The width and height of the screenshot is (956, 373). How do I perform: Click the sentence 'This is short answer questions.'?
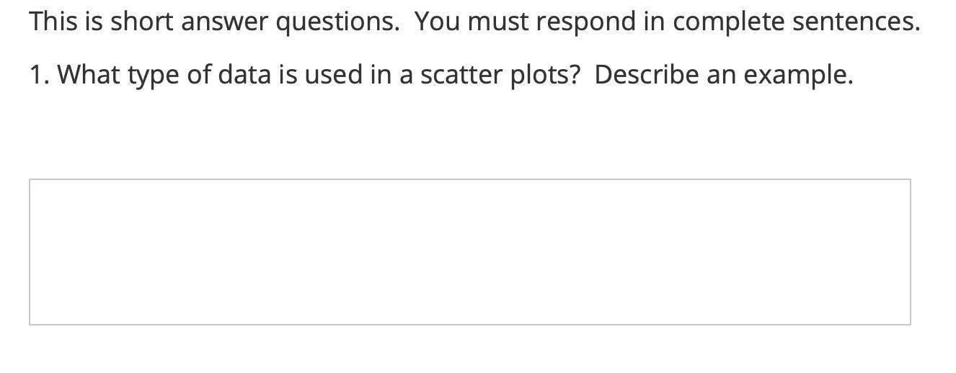[214, 22]
